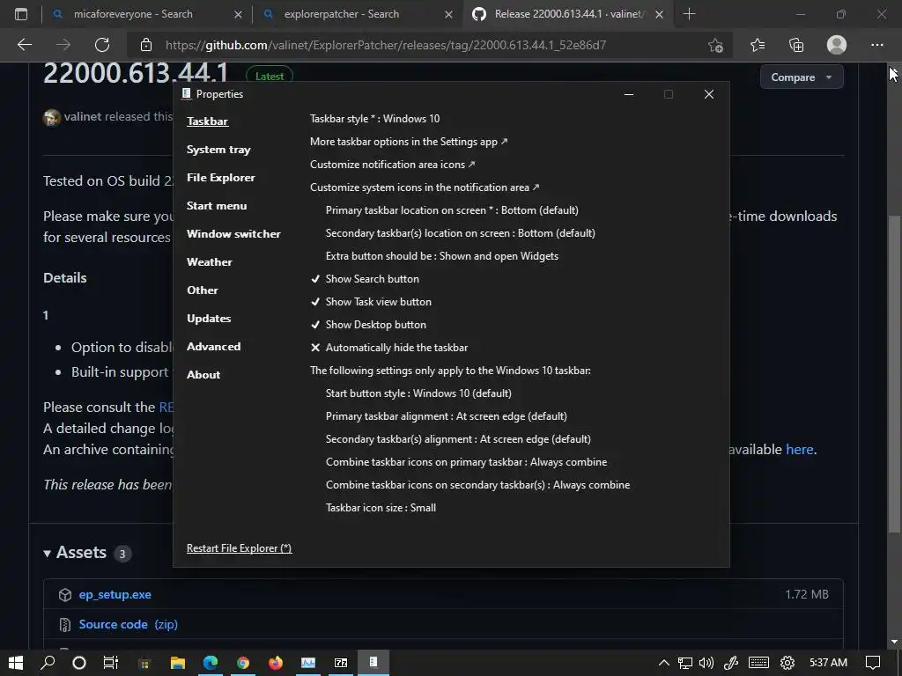Select About section

203,375
